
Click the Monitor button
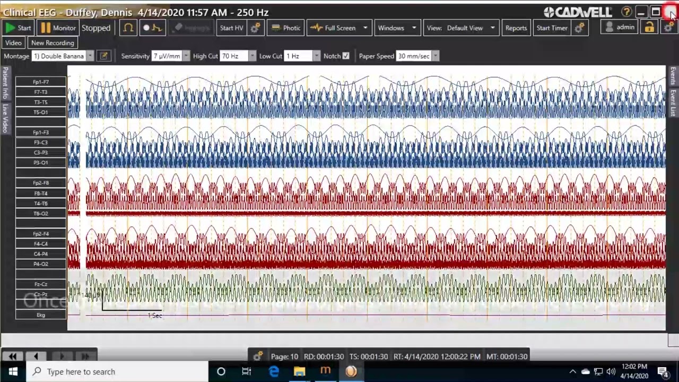tap(58, 28)
